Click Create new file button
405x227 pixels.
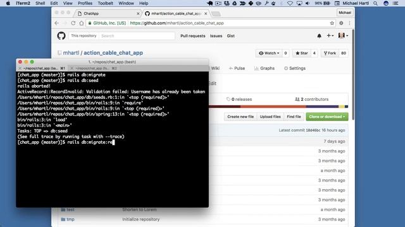coord(240,117)
